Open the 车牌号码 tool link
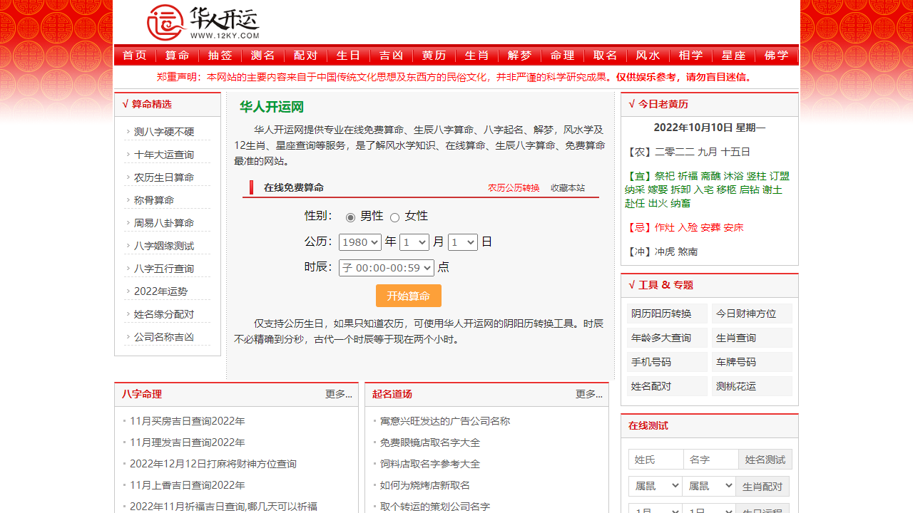 click(752, 362)
